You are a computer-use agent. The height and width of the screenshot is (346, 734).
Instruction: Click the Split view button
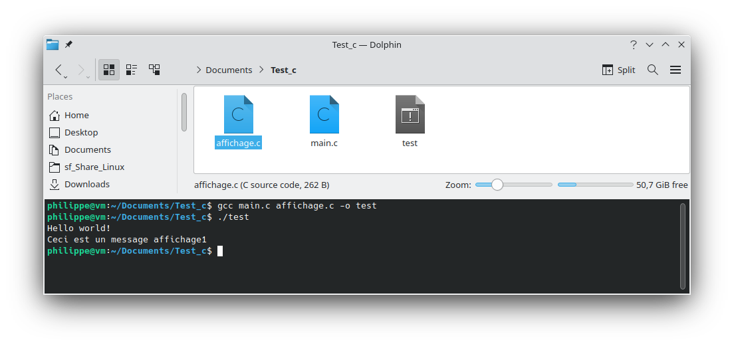(618, 70)
